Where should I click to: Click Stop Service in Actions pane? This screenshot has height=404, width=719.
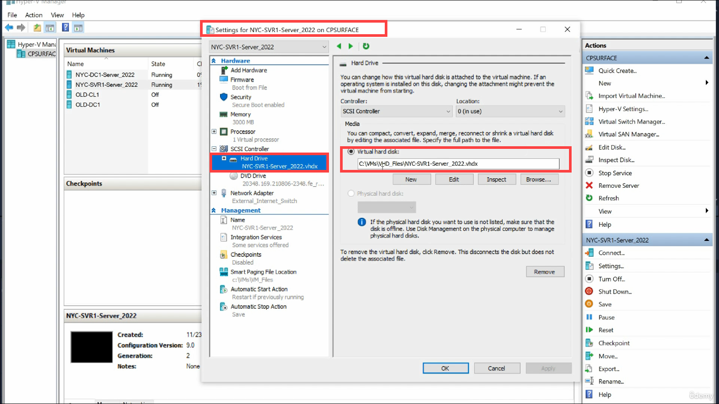coord(615,173)
